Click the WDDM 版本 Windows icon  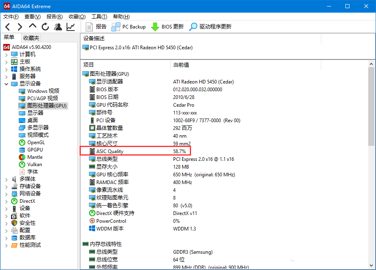[x=92, y=228]
